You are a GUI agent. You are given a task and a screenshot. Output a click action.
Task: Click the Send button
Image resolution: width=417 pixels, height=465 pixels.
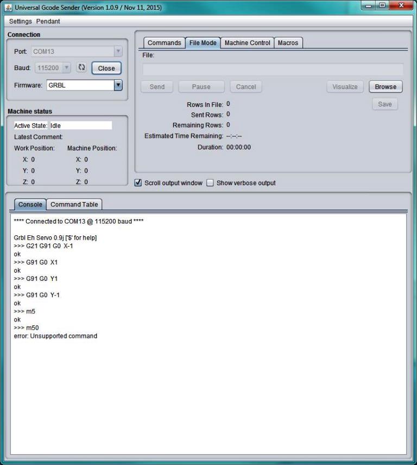coord(157,86)
